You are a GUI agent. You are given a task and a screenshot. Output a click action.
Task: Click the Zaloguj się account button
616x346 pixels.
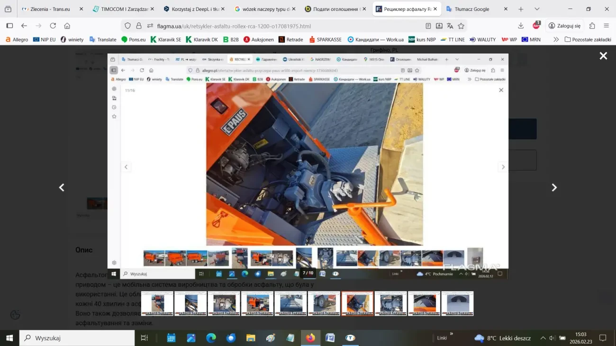[564, 26]
